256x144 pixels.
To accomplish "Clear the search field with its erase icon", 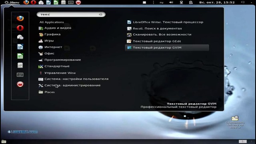I will pos(100,14).
